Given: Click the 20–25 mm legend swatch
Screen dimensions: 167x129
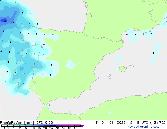Looking at the screenshot, I should [47, 126].
